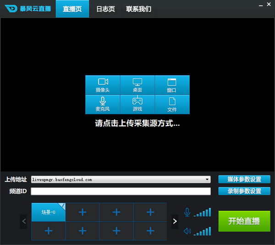275x245 pixels.
Task: Show previous scenes with left arrow
Action: tap(24, 222)
